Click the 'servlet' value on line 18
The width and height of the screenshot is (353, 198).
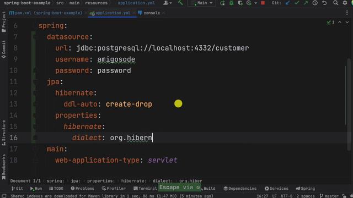tap(163, 160)
